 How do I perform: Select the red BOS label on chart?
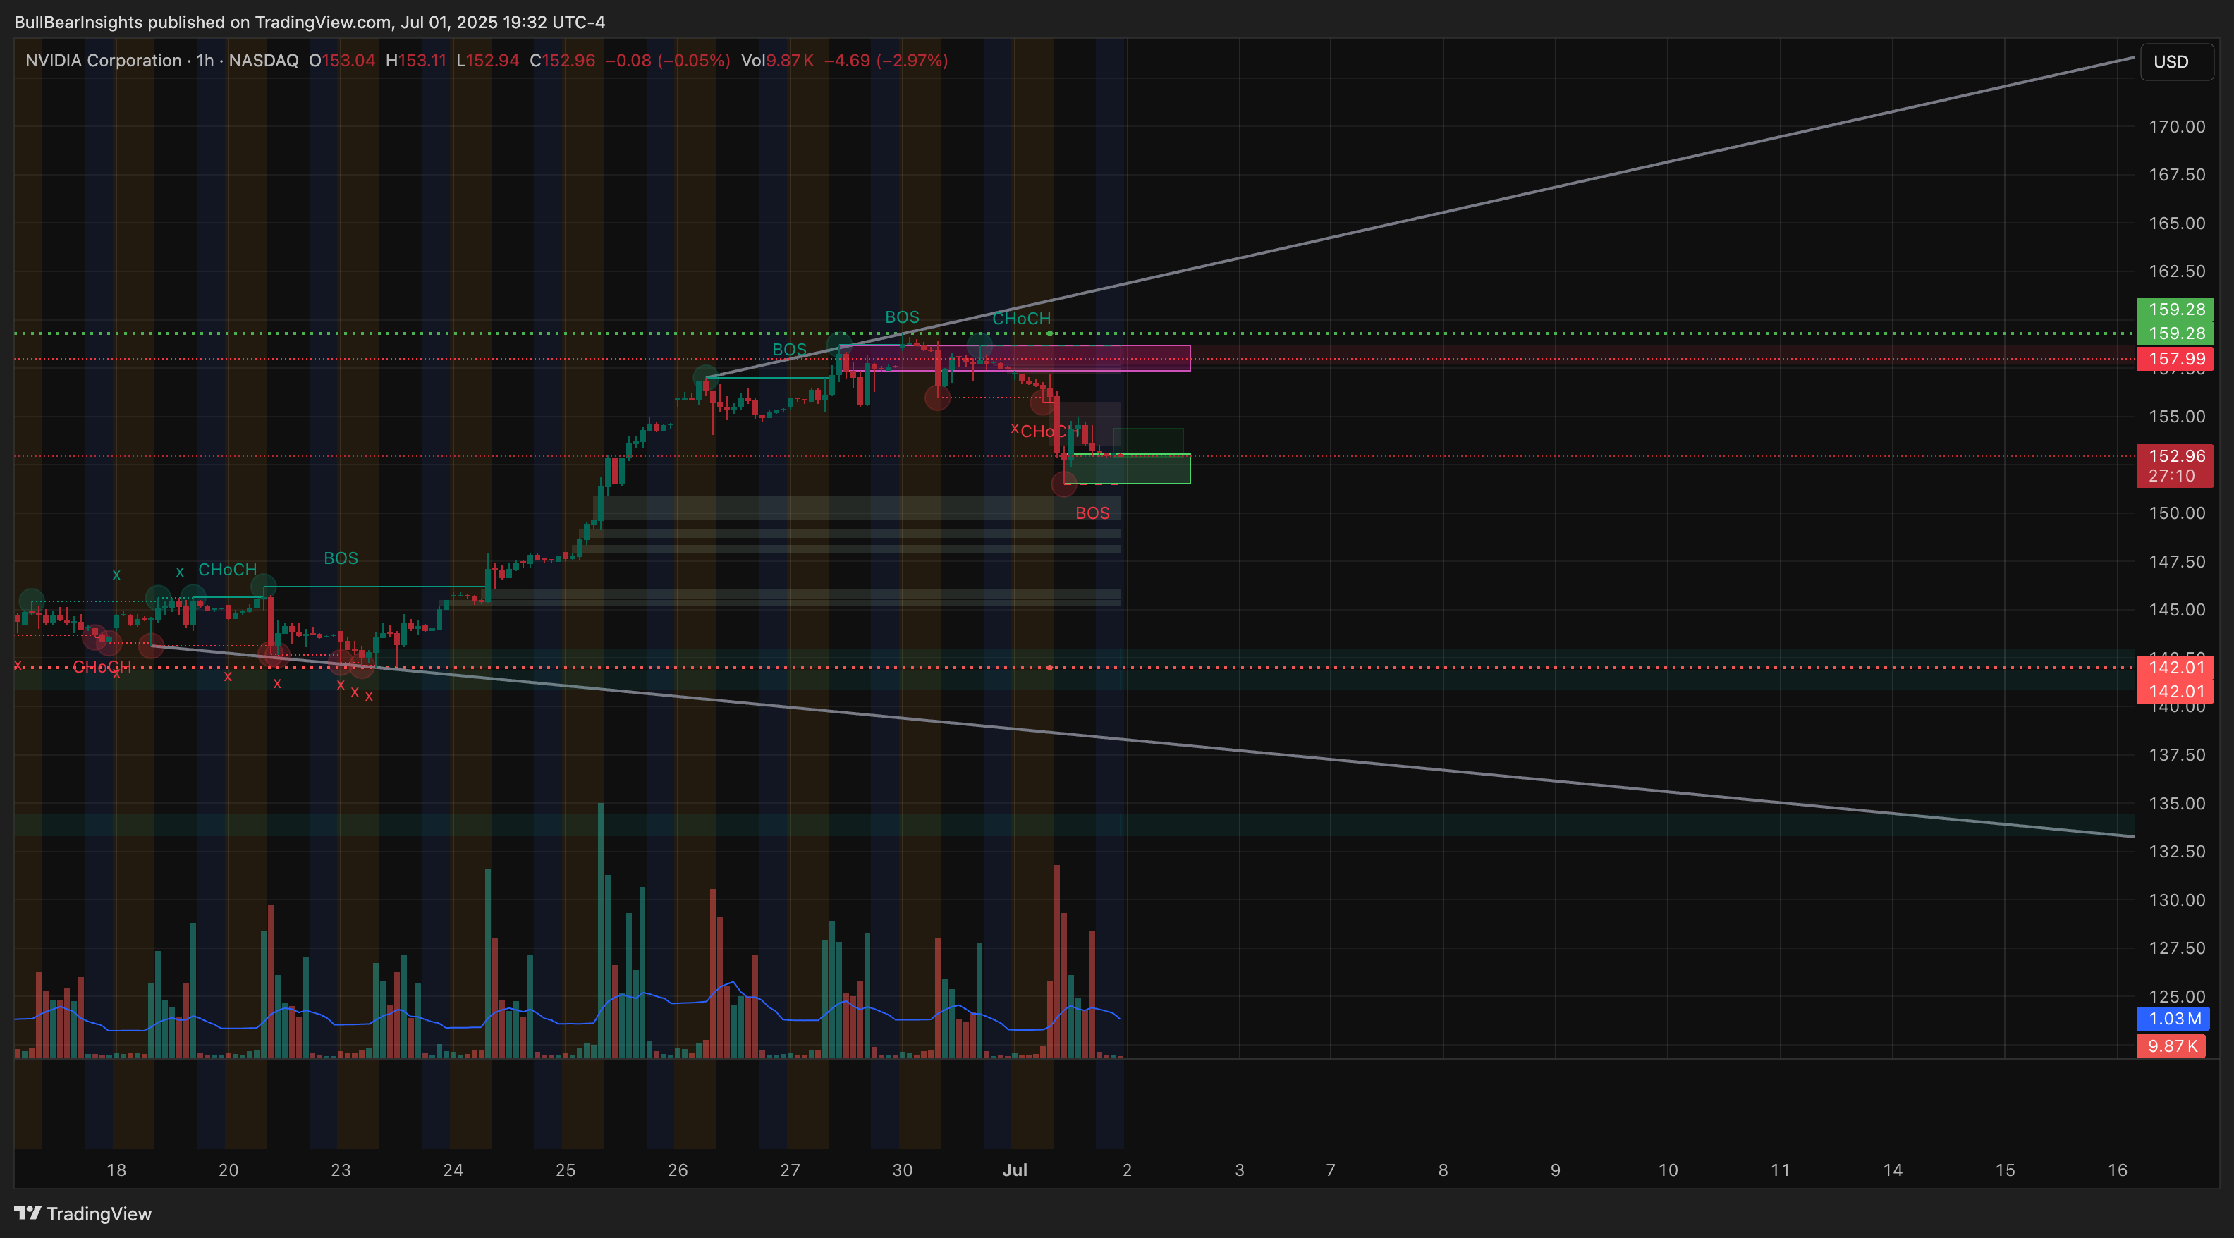click(1092, 513)
